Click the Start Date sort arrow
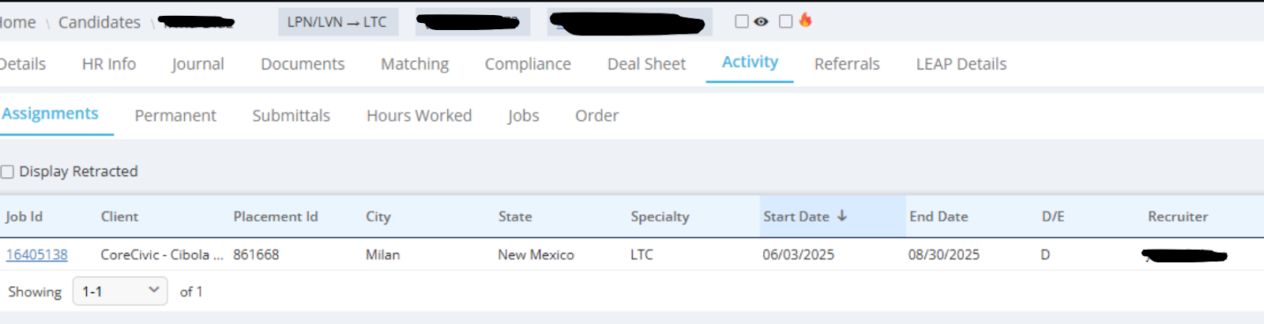1264x324 pixels. tap(842, 216)
